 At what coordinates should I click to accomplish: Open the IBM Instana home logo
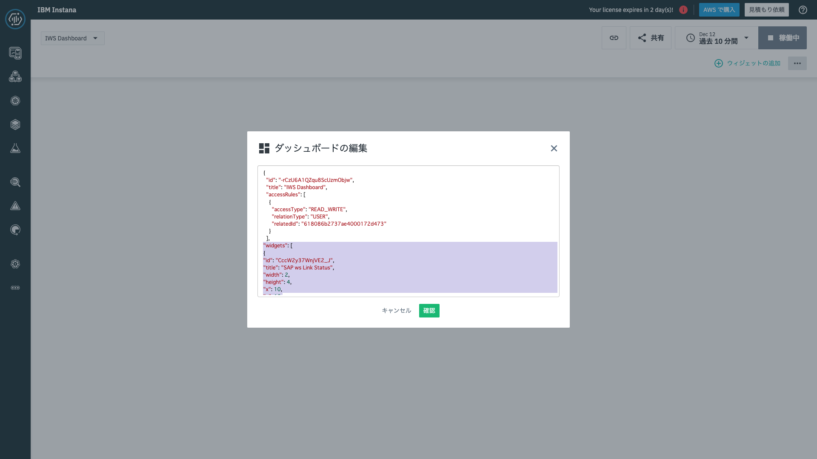pyautogui.click(x=15, y=19)
